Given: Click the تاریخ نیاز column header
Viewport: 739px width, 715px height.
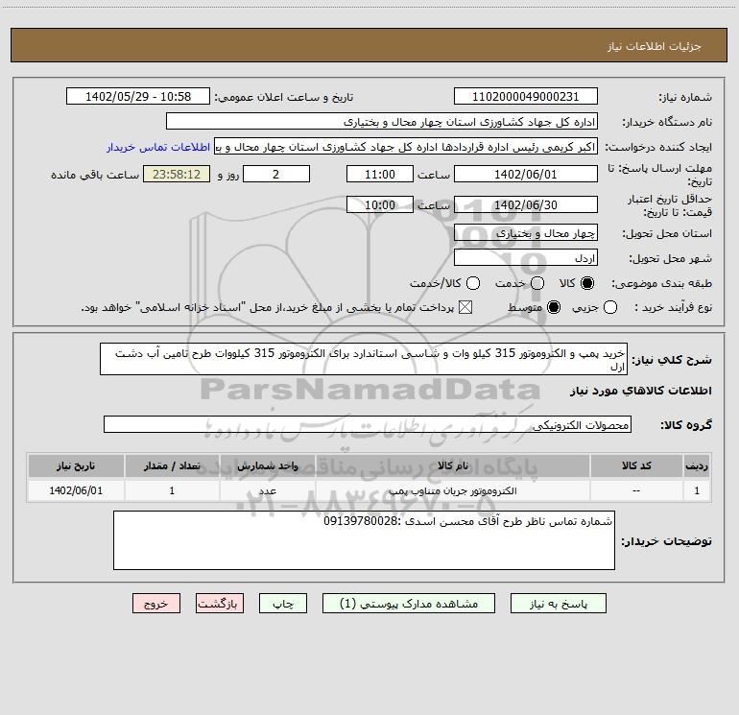Looking at the screenshot, I should click(76, 465).
